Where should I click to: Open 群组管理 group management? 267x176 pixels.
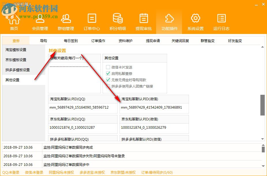pos(66,22)
